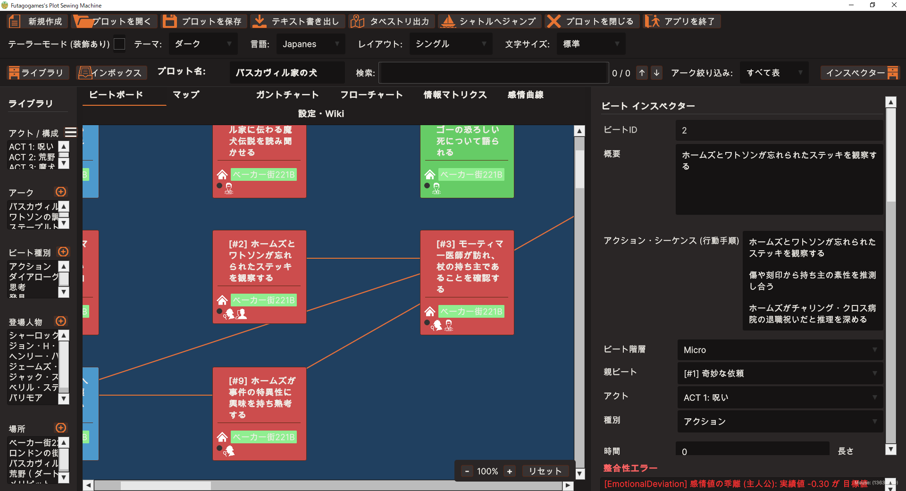Switch to フローチャート tab
Screen dimensions: 906x491
tap(371, 94)
